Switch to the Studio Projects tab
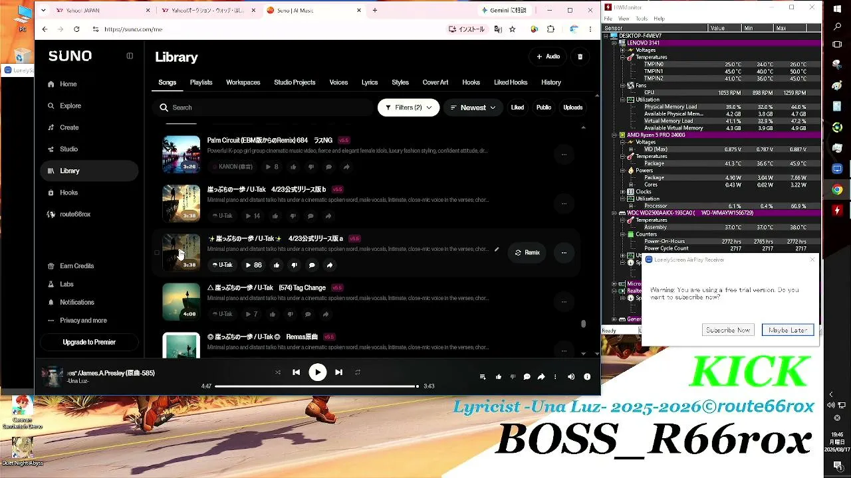This screenshot has width=851, height=478. [295, 82]
